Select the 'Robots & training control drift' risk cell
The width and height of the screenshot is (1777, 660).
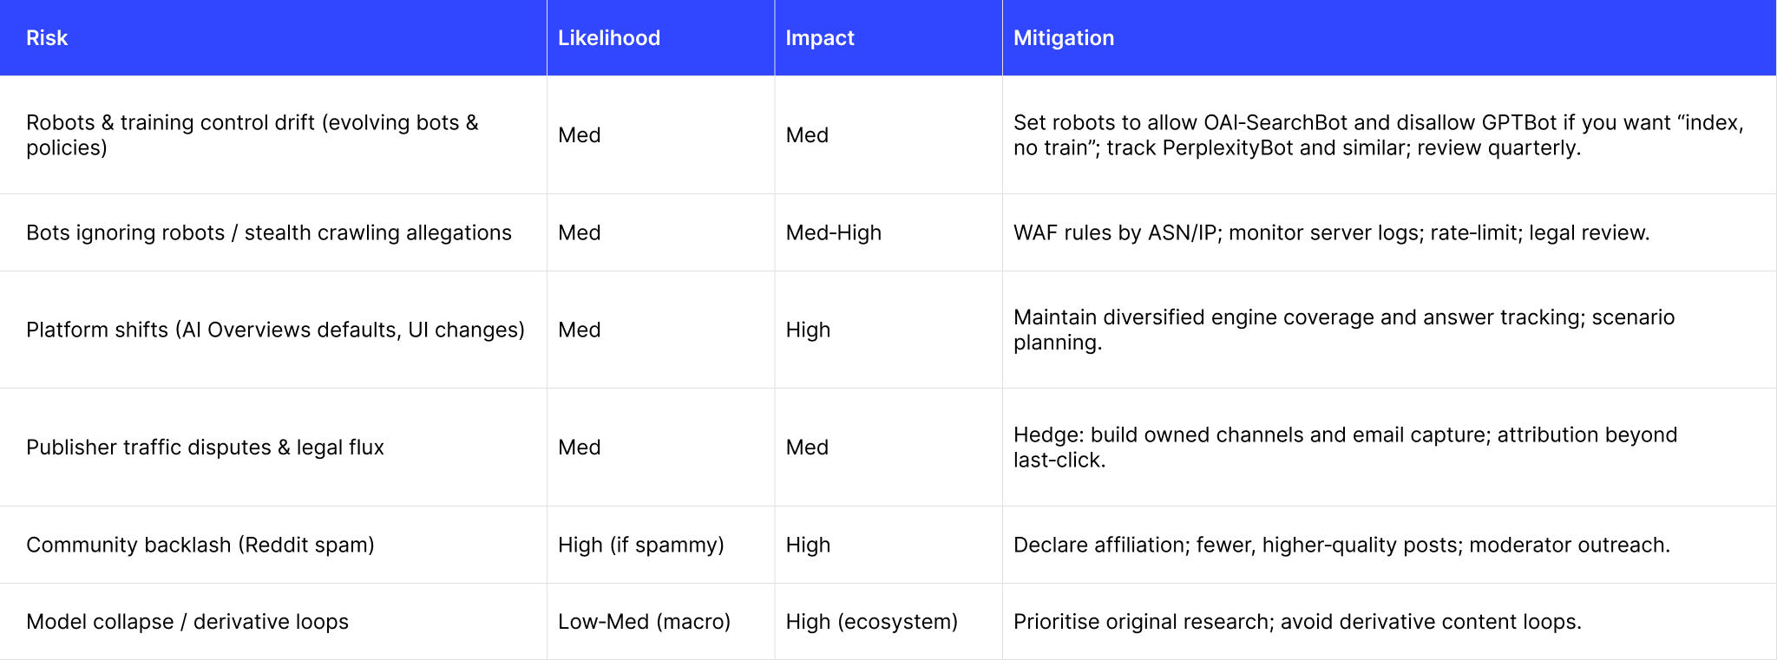click(252, 134)
